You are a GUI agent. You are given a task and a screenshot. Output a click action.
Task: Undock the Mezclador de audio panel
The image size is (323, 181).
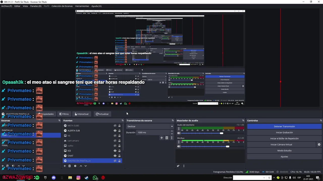click(243, 121)
